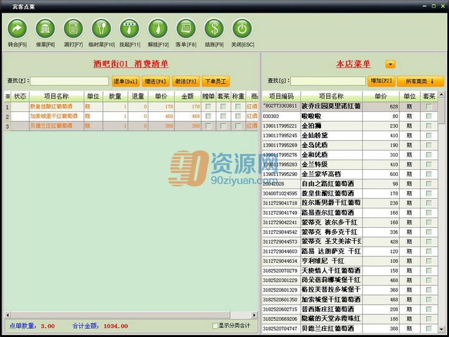Image resolution: width=449 pixels, height=337 pixels.
Task: Click the 漏打[F7] reprint icon
Action: pyautogui.click(x=74, y=28)
